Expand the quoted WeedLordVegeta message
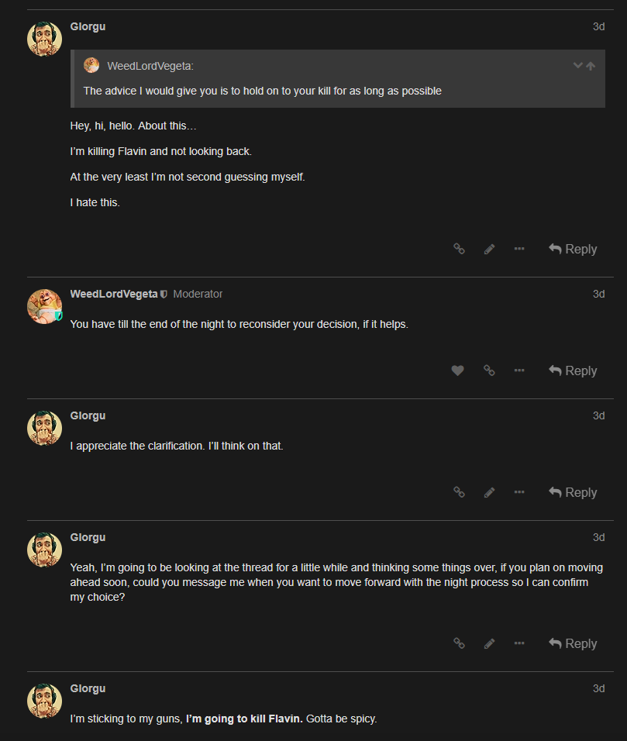Image resolution: width=627 pixels, height=741 pixels. (577, 66)
